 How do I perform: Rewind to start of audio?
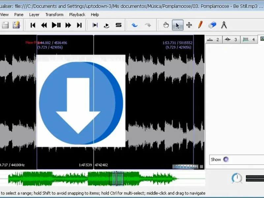(x=33, y=25)
